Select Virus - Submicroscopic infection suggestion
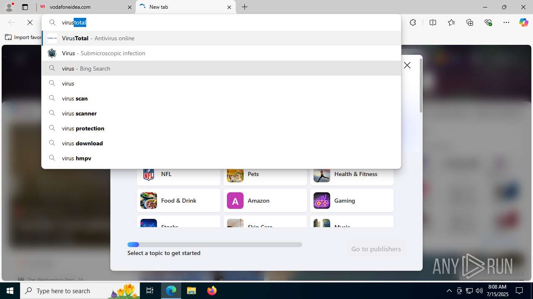 coord(221,53)
